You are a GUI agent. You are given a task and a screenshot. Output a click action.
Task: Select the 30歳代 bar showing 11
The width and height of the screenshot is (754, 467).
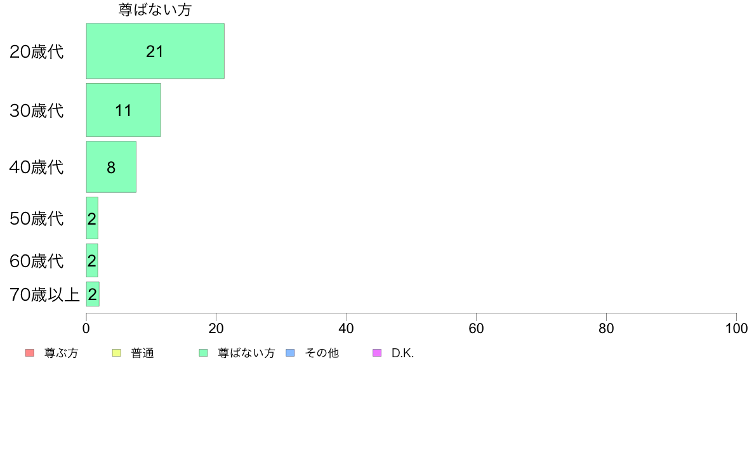pyautogui.click(x=124, y=110)
